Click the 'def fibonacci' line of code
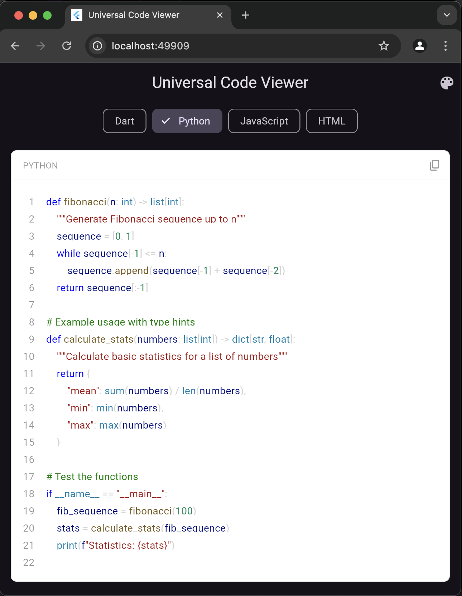Image resolution: width=462 pixels, height=596 pixels. click(x=115, y=202)
